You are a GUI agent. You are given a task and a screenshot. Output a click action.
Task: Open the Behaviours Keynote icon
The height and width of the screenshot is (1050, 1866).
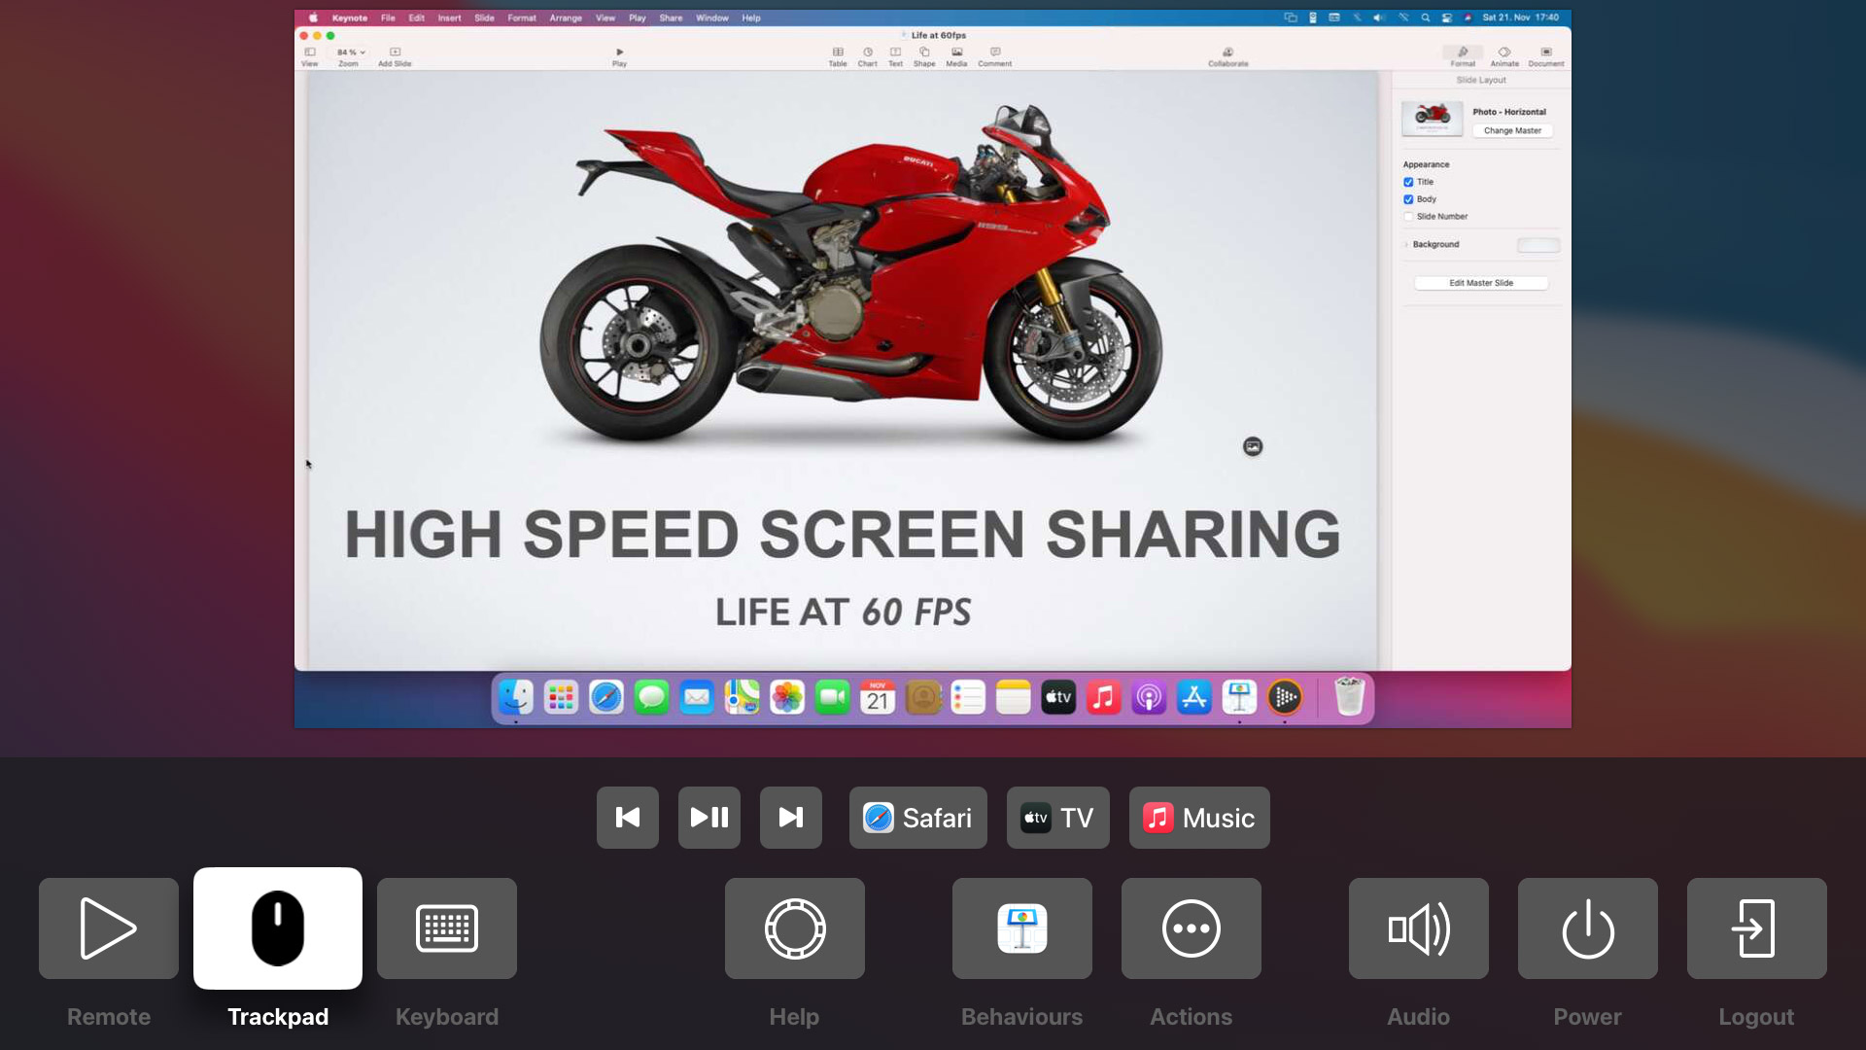[1022, 927]
